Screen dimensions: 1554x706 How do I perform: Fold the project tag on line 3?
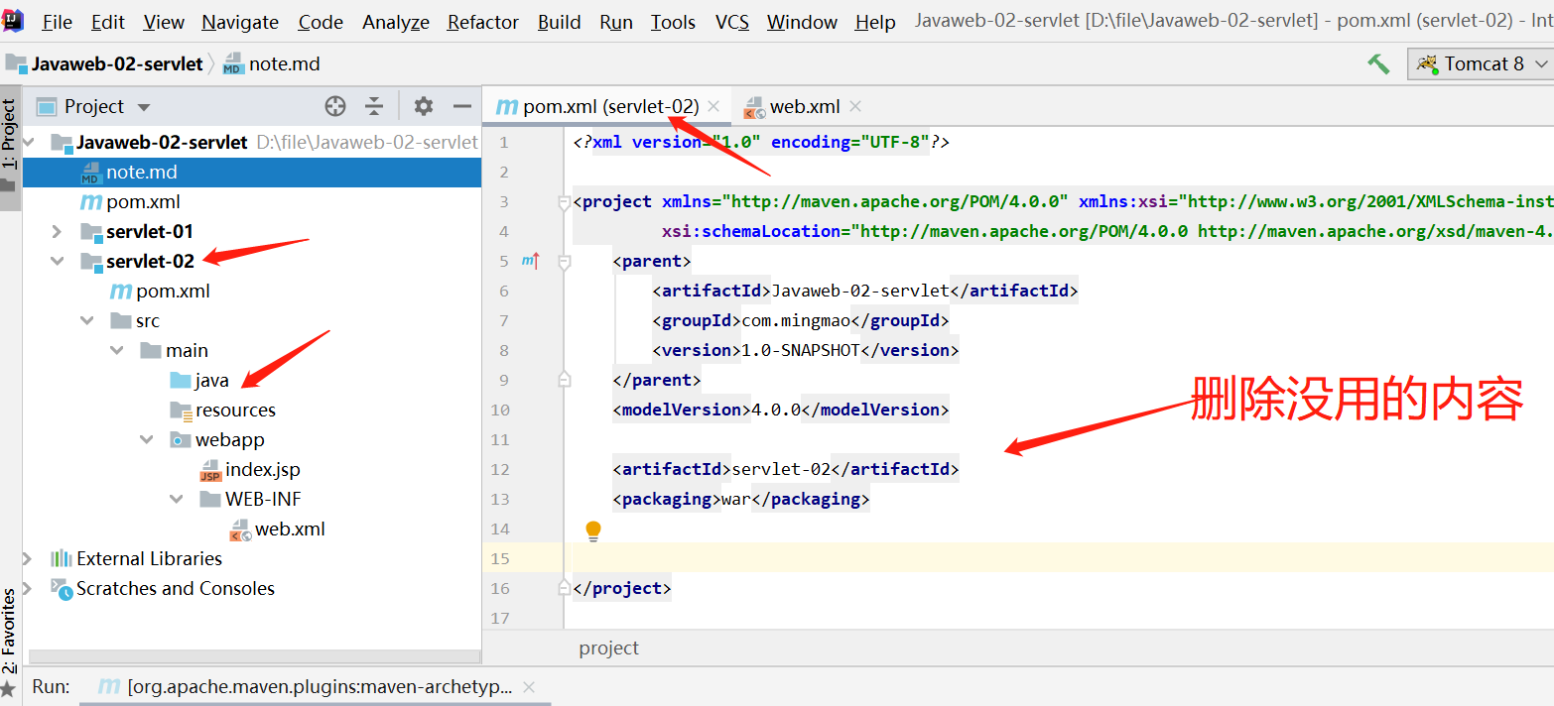click(565, 203)
